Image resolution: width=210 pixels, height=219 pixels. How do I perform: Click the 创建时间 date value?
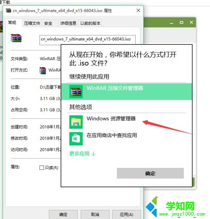(x=50, y=127)
